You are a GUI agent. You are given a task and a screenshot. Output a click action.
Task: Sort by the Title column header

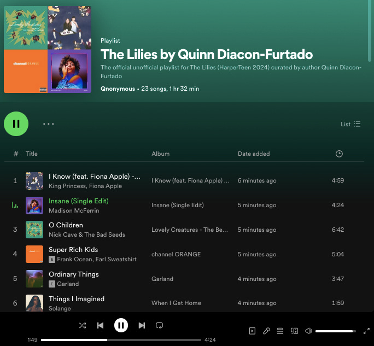32,154
